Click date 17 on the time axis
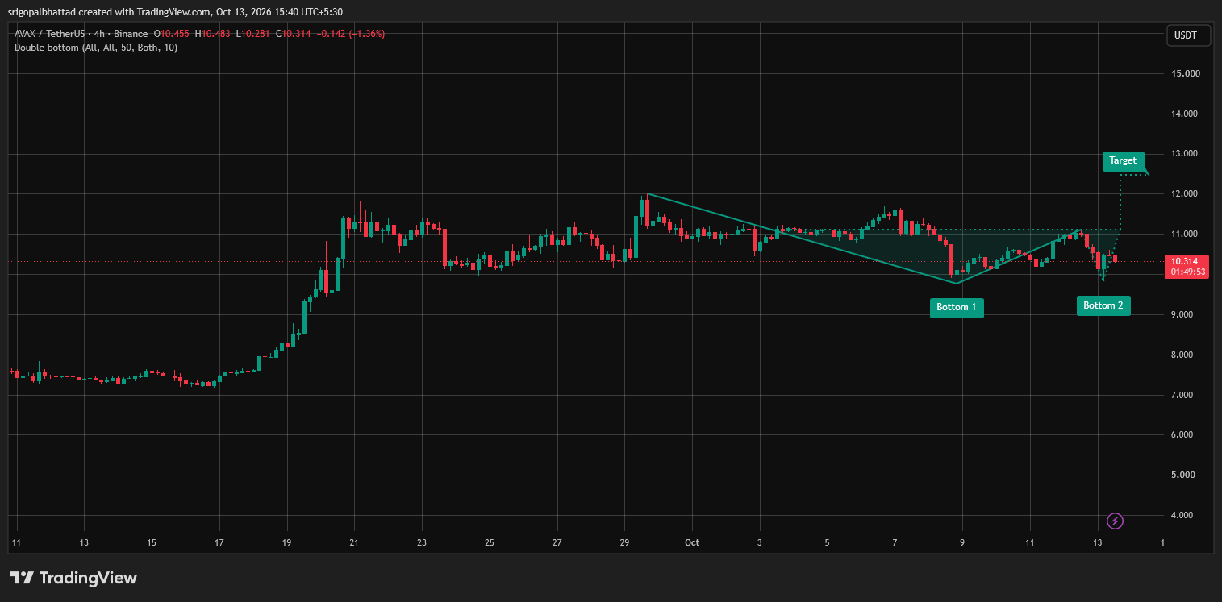Screen dimensions: 1222x602 219,542
